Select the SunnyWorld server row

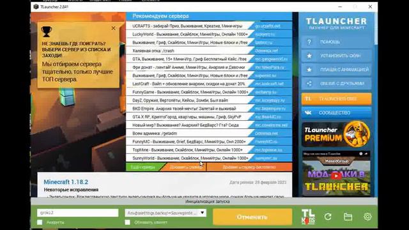[209, 158]
